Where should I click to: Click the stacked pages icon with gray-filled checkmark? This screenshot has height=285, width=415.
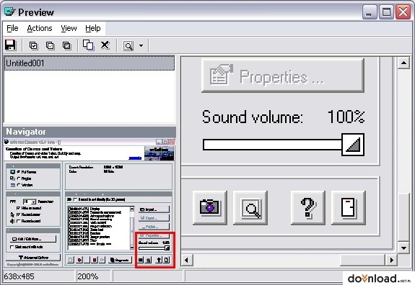(x=66, y=45)
